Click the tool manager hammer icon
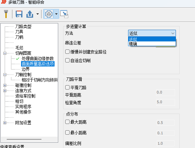 [6, 14]
